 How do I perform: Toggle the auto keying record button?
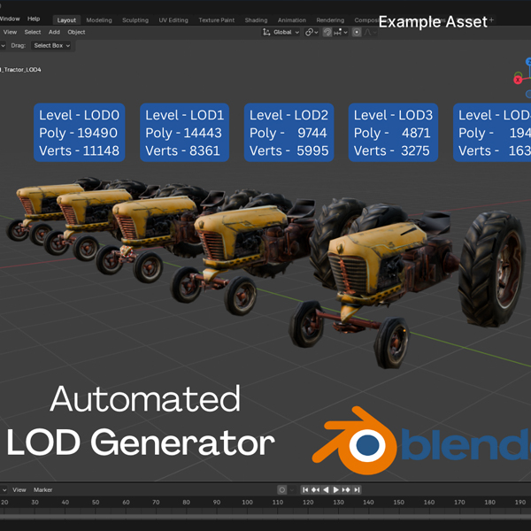pos(282,489)
